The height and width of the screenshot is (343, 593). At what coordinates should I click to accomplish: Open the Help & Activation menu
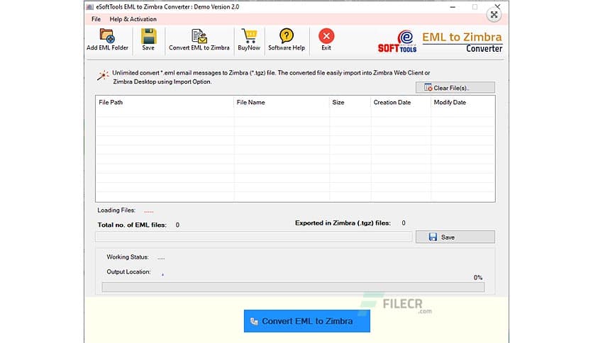point(133,19)
